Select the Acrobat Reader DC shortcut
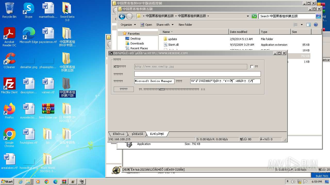Viewport: 330px width, 185px height. click(x=9, y=37)
